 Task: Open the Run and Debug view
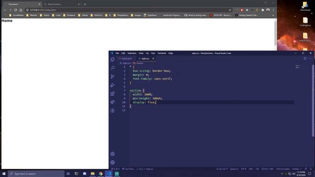[x=113, y=85]
